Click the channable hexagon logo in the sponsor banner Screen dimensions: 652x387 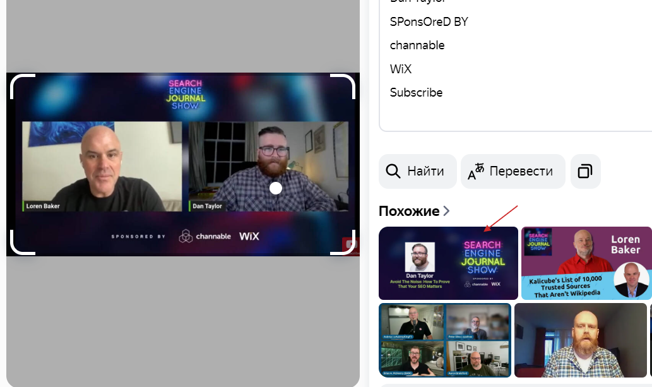tap(186, 235)
